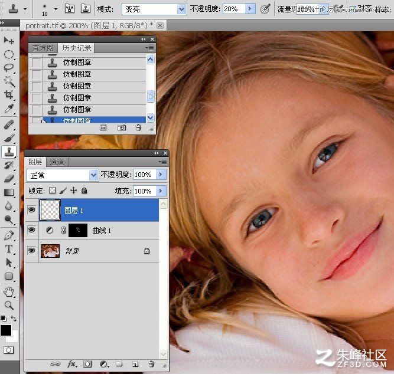Viewport: 394px width, 374px height.
Task: Select the Zoom tool
Action: [x=9, y=305]
